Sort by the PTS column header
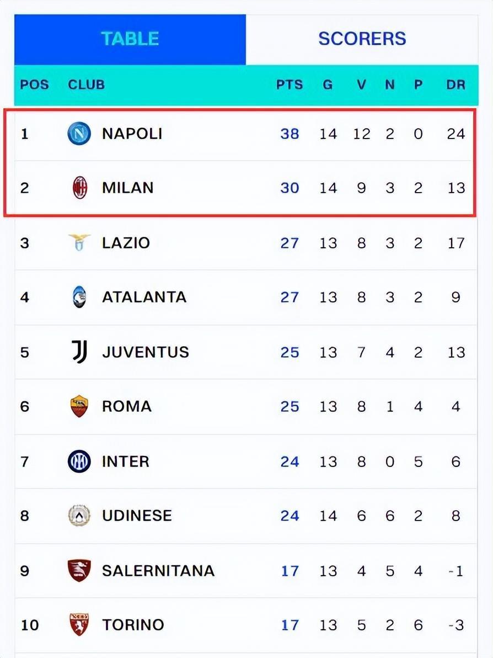Viewport: 493px width, 658px height. point(290,85)
